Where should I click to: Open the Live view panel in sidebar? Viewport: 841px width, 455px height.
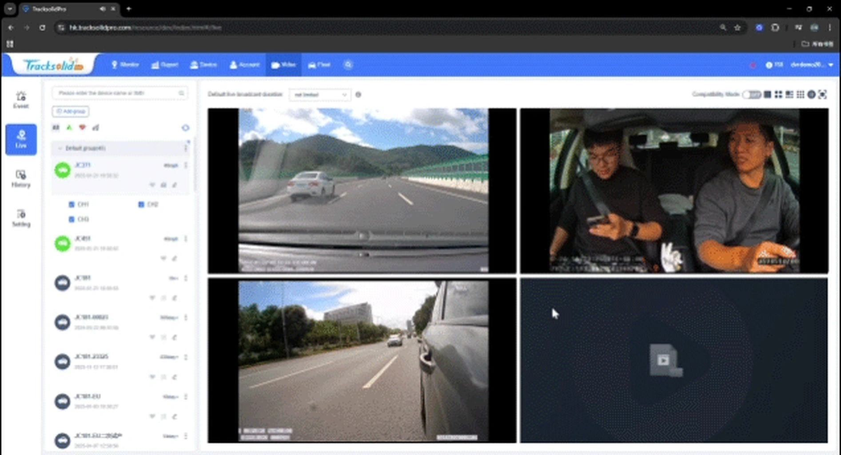[20, 139]
